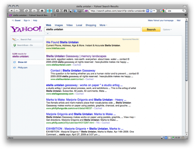Screen dimensions: 195x149
Task: Open the Search Pad dropdown arrow
Action: coord(18,40)
